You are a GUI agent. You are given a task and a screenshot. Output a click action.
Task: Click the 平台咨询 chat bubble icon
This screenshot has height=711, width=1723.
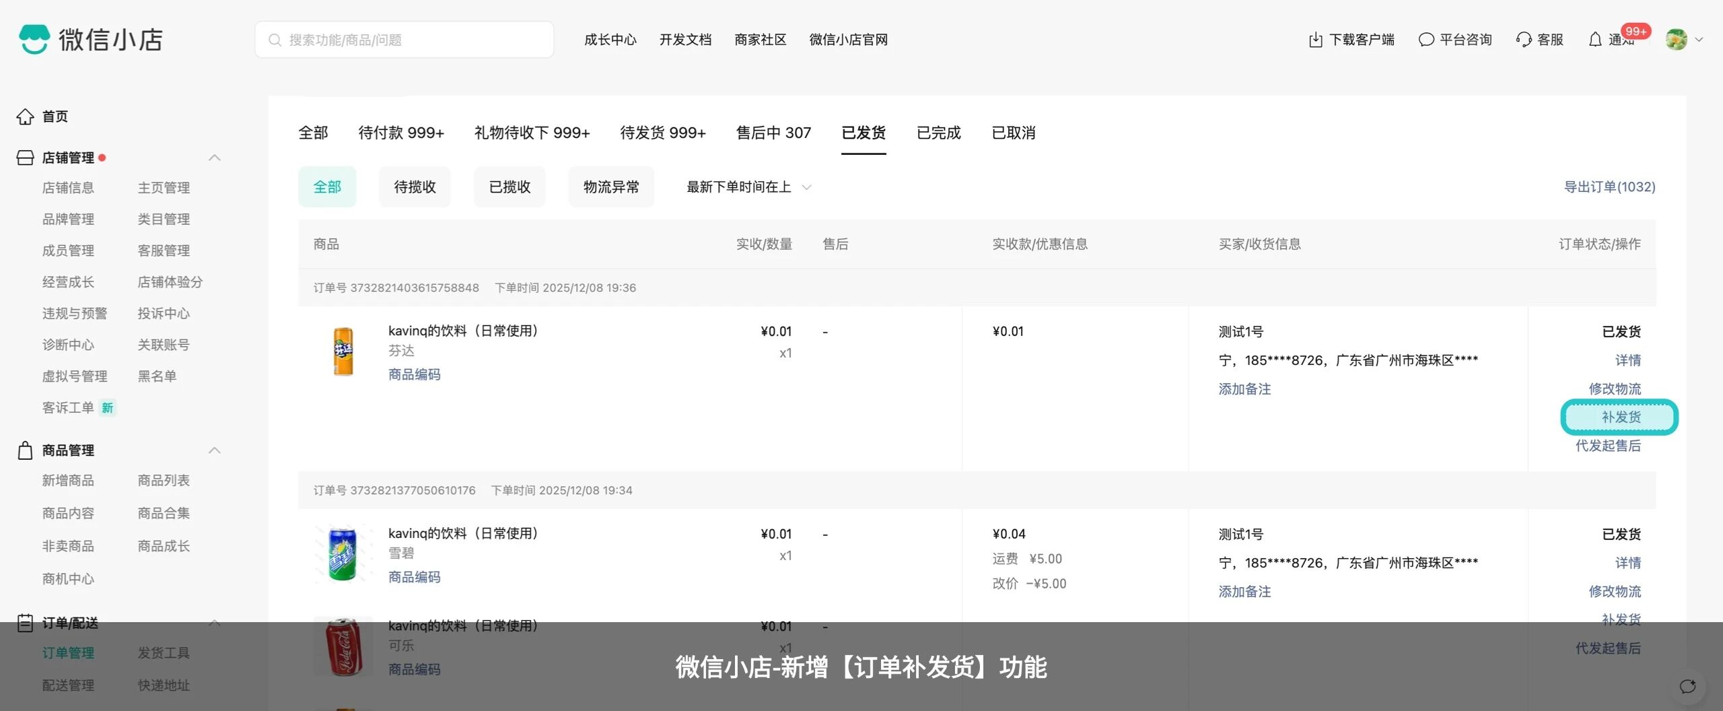(x=1426, y=40)
